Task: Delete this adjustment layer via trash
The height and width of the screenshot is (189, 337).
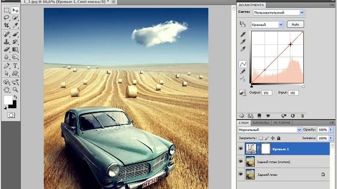Action: [x=302, y=116]
